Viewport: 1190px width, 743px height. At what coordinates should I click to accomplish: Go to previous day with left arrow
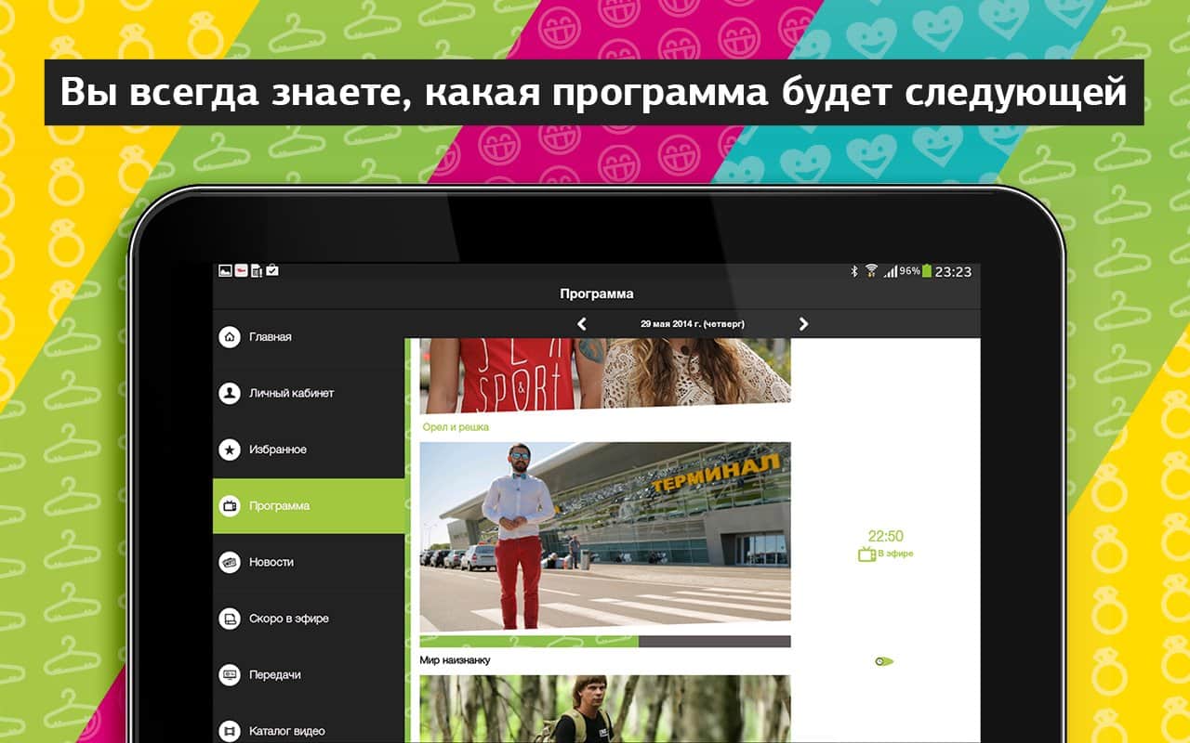coord(582,324)
